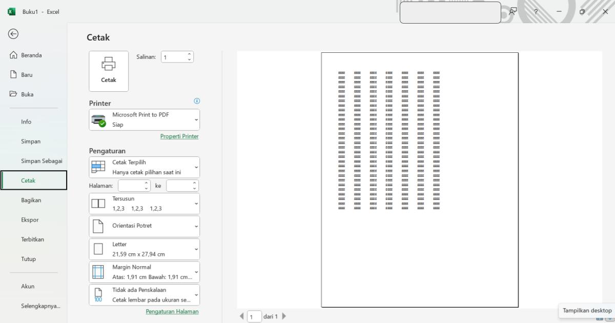Click Tutup in the sidebar
Screen dimensions: 615x323
tap(33, 259)
